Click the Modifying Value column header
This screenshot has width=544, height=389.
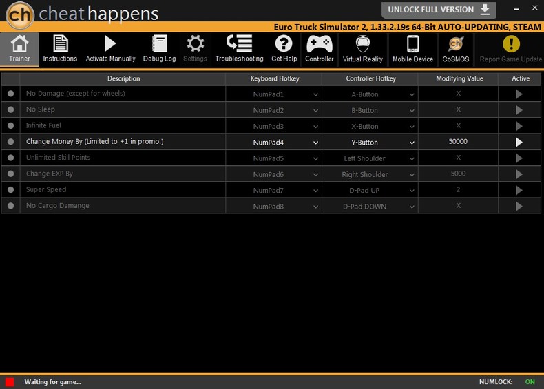[459, 78]
